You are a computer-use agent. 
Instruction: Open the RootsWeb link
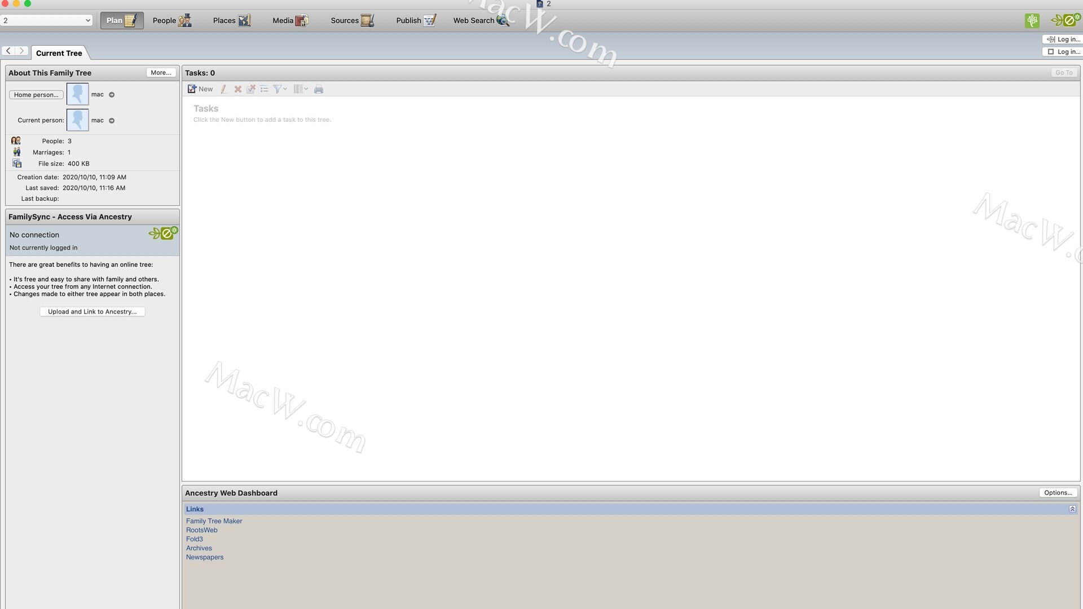[x=202, y=530]
